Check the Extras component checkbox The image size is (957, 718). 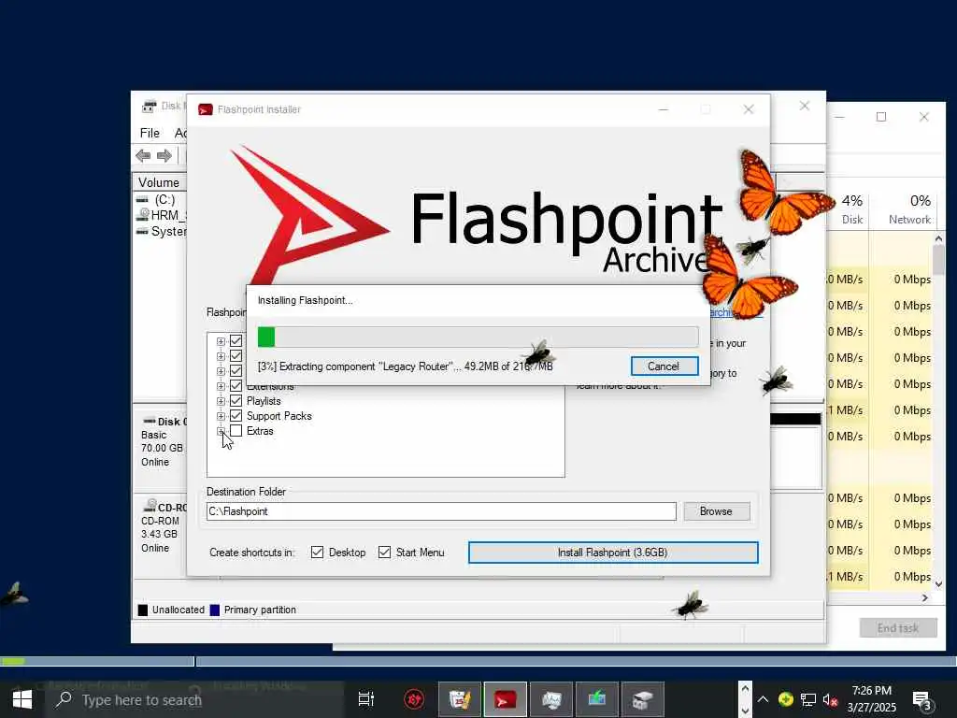236,431
